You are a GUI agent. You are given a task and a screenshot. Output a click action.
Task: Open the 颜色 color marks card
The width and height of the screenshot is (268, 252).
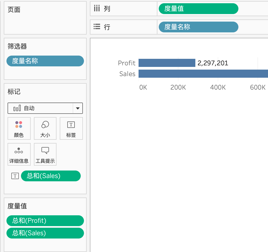coord(19,128)
